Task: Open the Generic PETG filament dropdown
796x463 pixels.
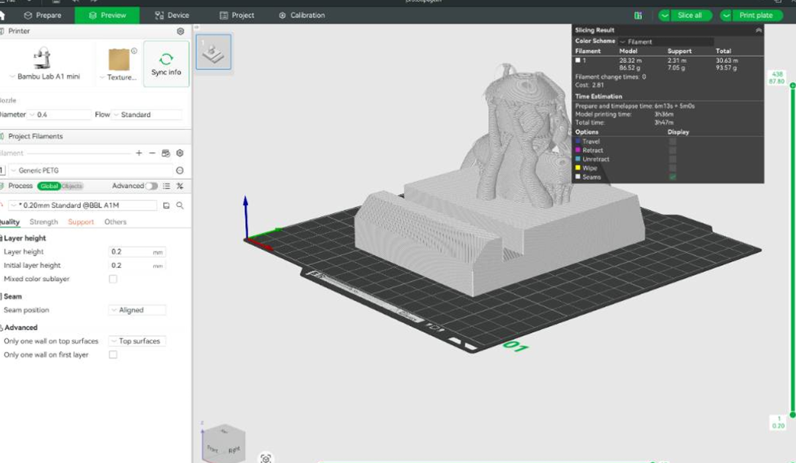Action: 91,170
